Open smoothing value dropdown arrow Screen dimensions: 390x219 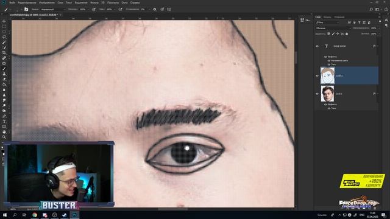click(x=149, y=9)
